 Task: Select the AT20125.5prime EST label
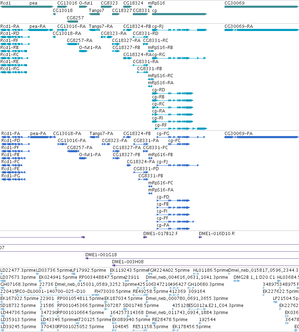pyautogui.click(x=93, y=320)
